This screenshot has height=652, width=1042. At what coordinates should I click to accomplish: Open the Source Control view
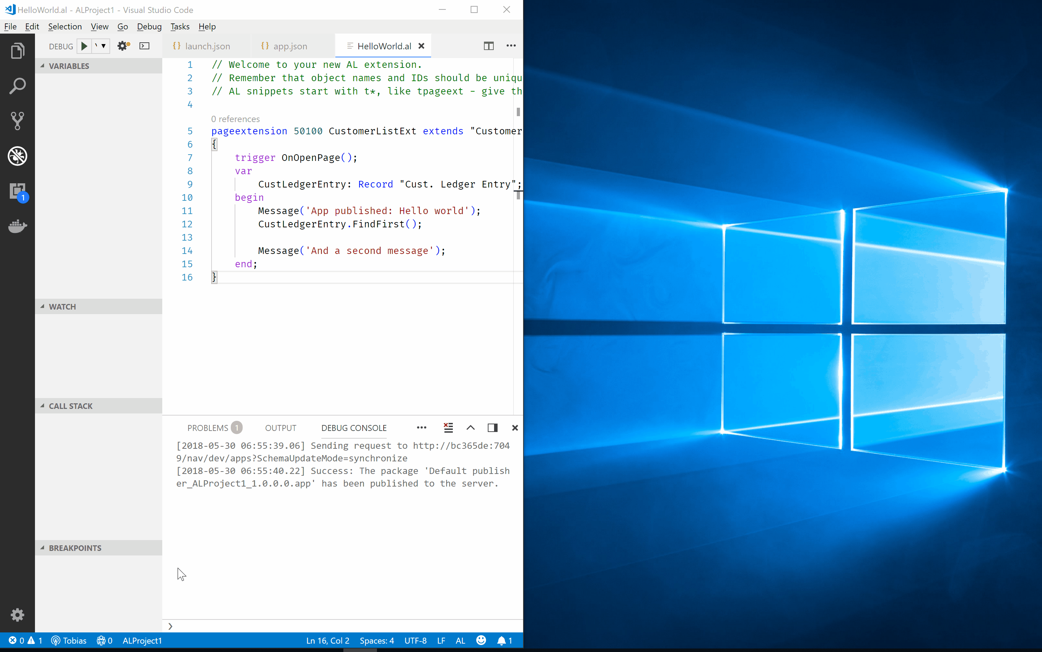(x=17, y=121)
